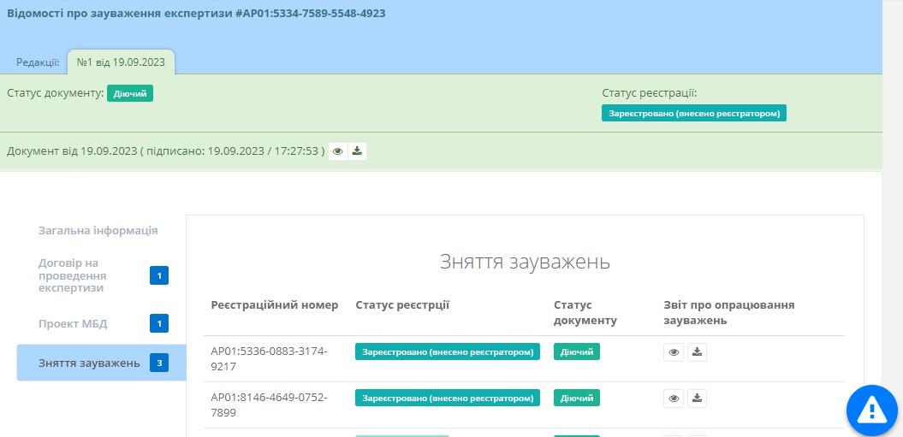903x437 pixels.
Task: Click the count badge beside Проект МБД
Action: tap(159, 323)
